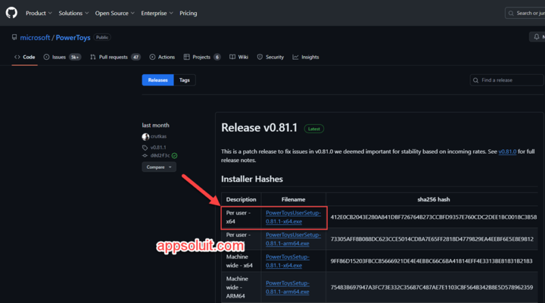Download PowerToysUserSetup-0.81.1-x64.exe
The image size is (545, 303).
point(294,217)
